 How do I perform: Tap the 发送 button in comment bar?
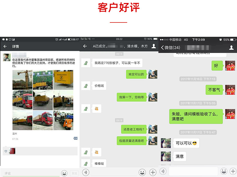coord(74,173)
